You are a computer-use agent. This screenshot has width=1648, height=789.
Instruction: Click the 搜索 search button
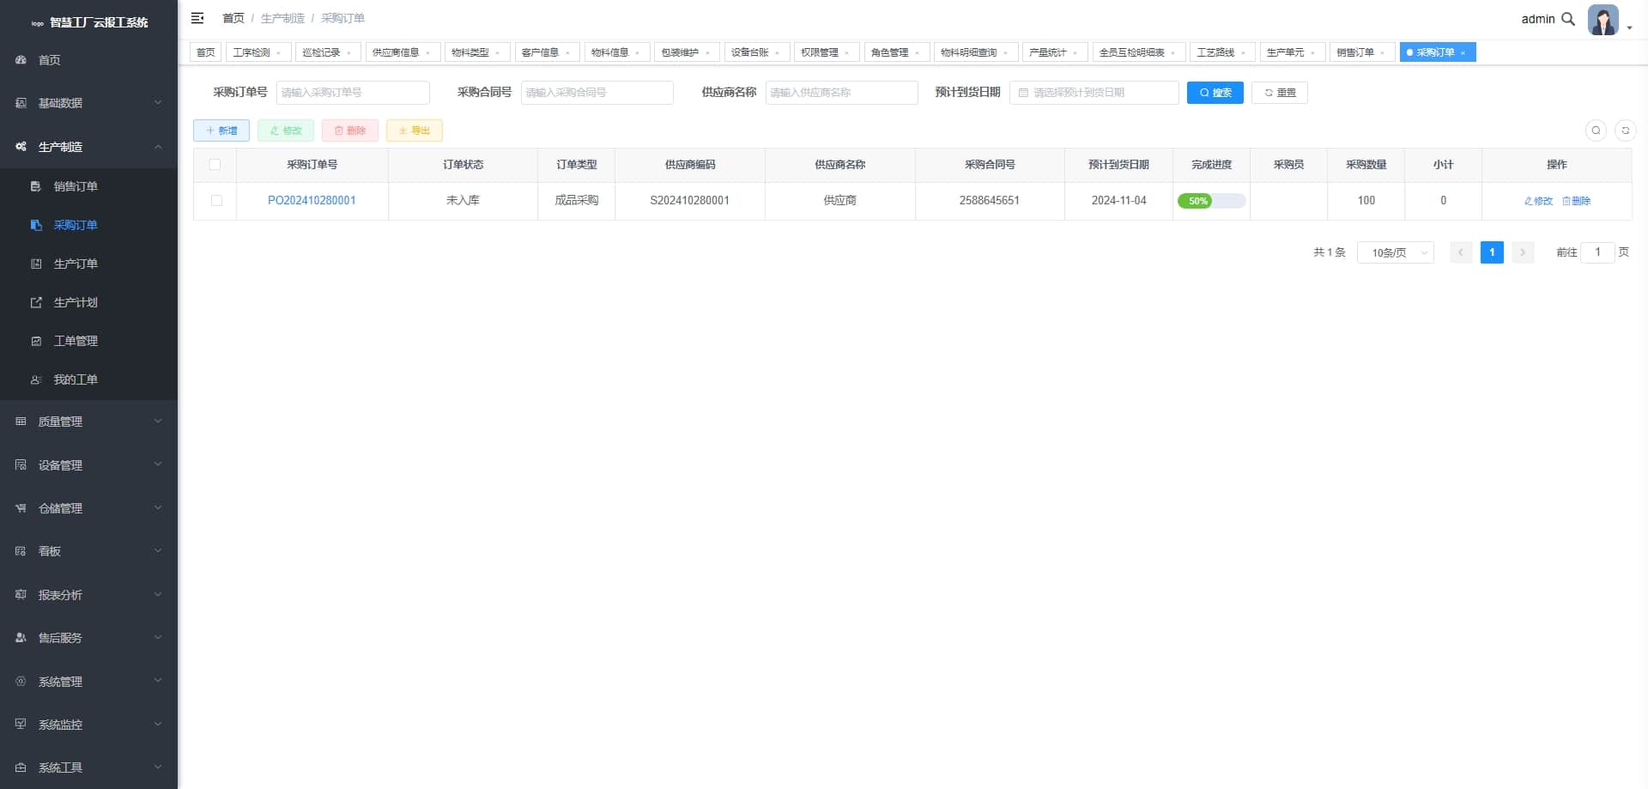(x=1215, y=93)
